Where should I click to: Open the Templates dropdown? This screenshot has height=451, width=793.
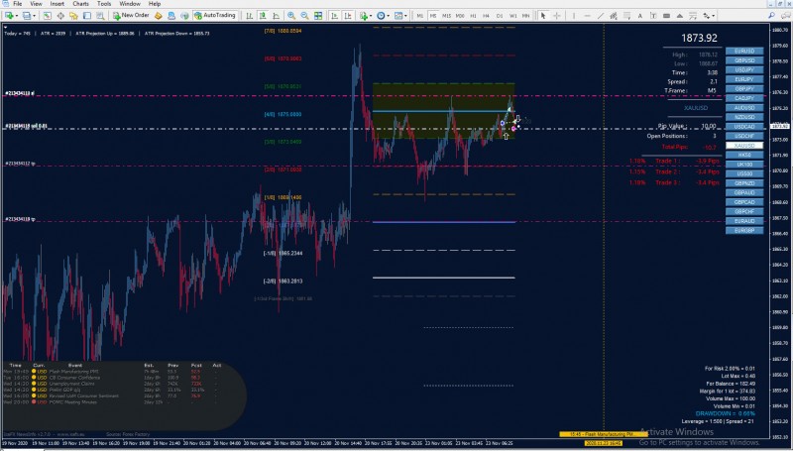(x=399, y=16)
